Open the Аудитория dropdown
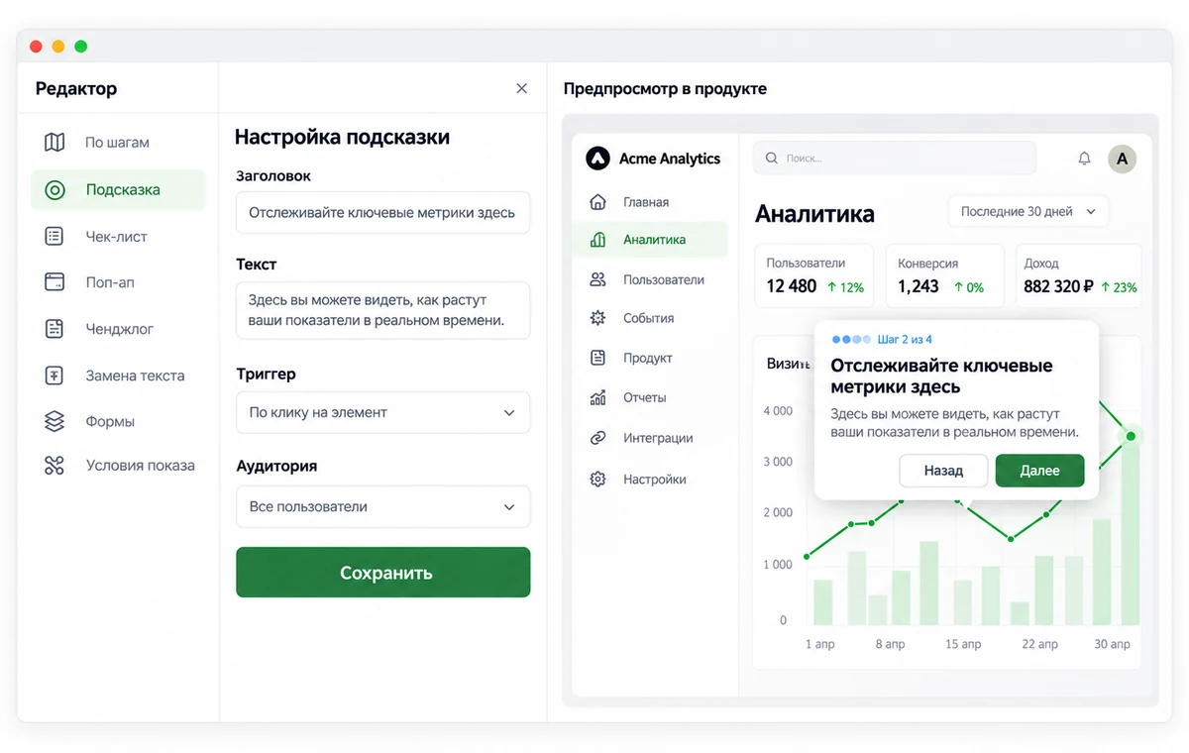This screenshot has width=1189, height=753. click(x=382, y=506)
